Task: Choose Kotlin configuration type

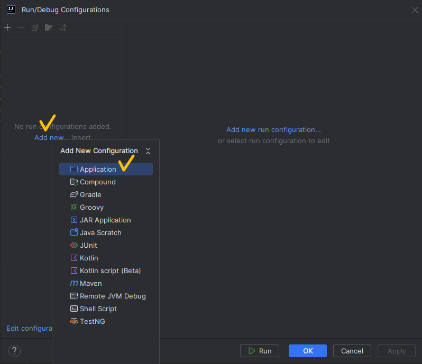Action: tap(106, 258)
